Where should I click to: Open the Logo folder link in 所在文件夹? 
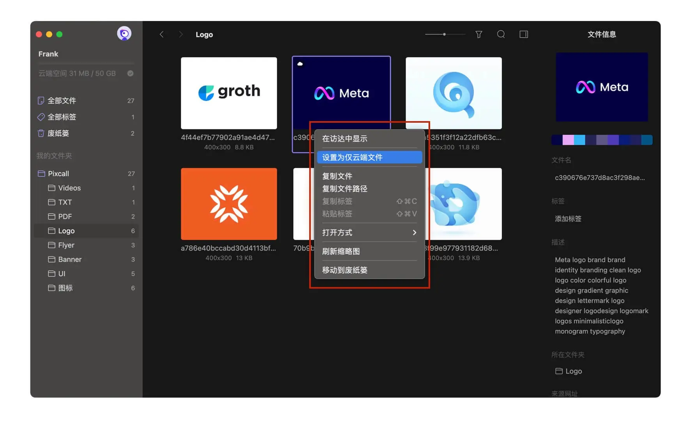(x=569, y=371)
